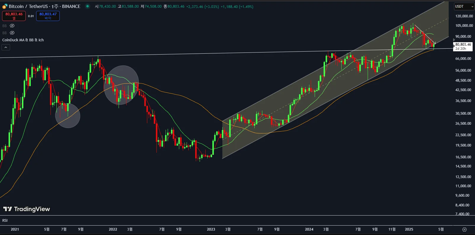Click the open value 78,430.00
This screenshot has height=235, width=475.
point(107,6)
